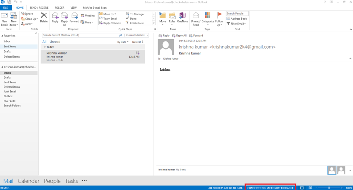Delete the selected message
Screen dimensions: 353x190
point(44,18)
